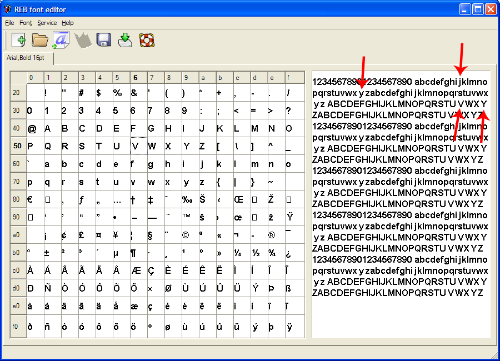Open help with the lifebuoy icon
This screenshot has width=500, height=361.
point(146,40)
